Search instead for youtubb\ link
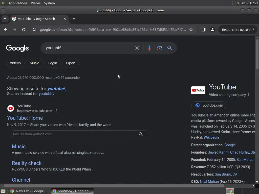This screenshot has width=259, height=194. 46,94
